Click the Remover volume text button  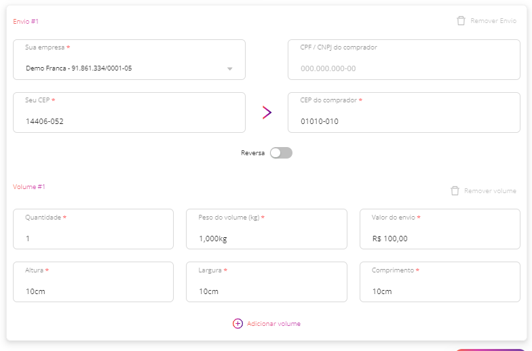coord(490,191)
